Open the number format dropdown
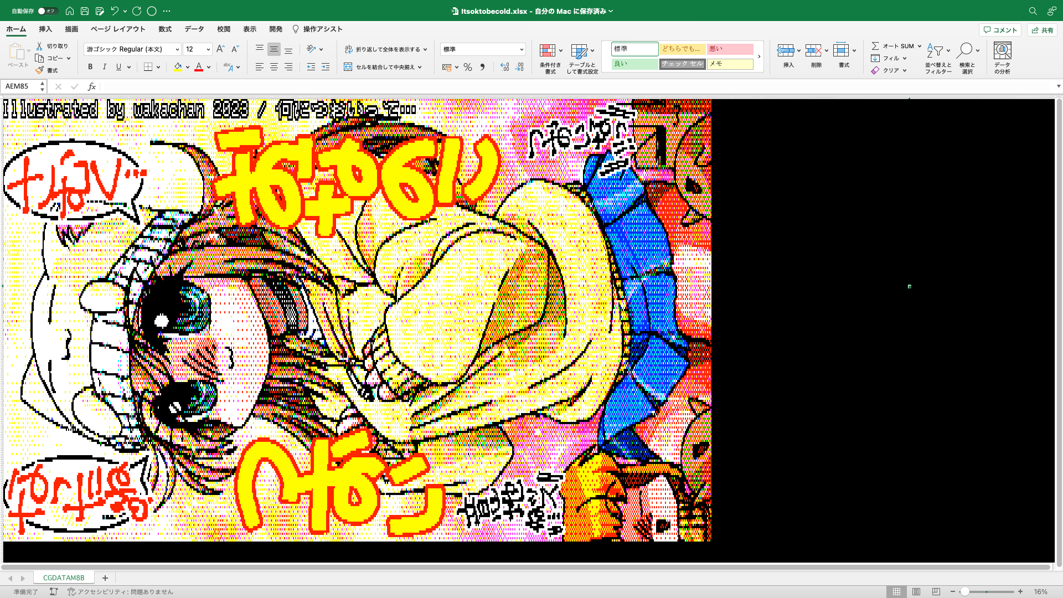Screen dimensions: 1063x598 tap(521, 49)
